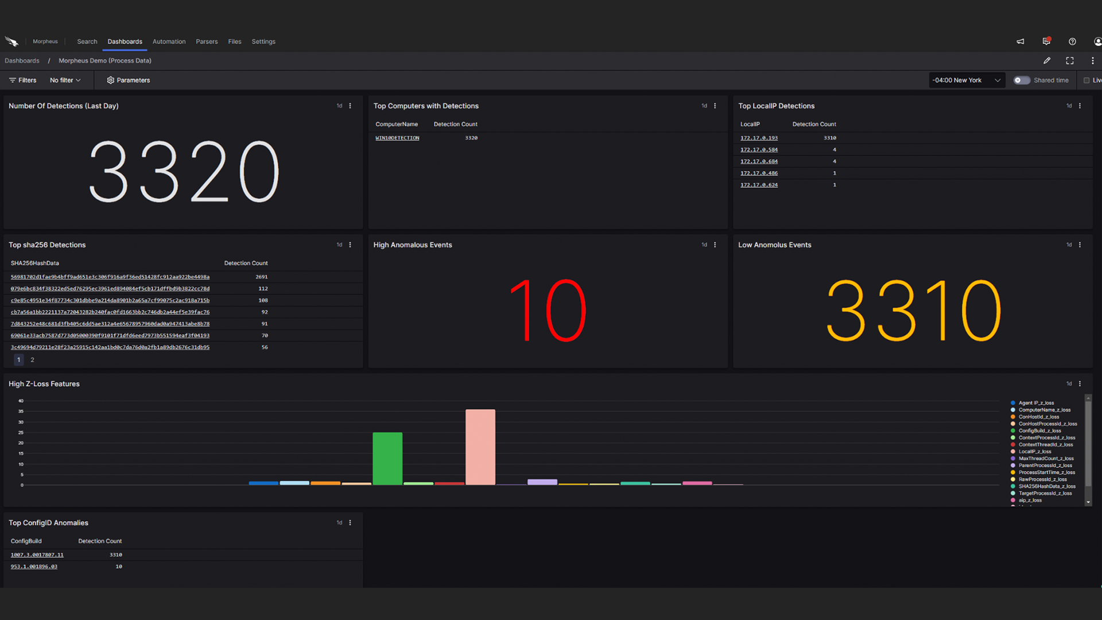Open High Anomalous Events widget kebab menu

(715, 245)
